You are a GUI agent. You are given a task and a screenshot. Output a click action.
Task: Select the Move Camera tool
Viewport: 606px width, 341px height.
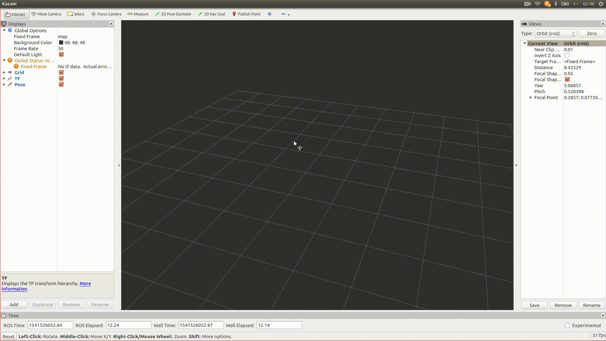point(46,14)
